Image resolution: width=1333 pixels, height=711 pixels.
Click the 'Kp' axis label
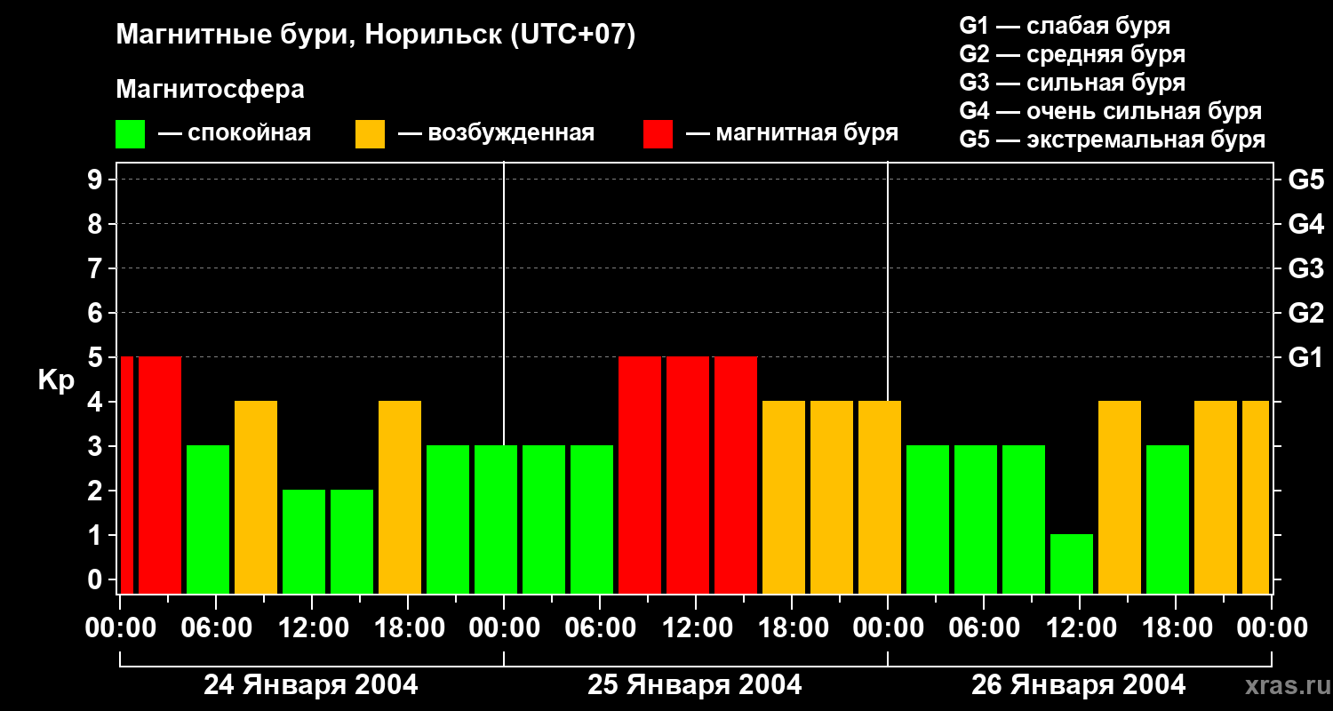[x=57, y=380]
